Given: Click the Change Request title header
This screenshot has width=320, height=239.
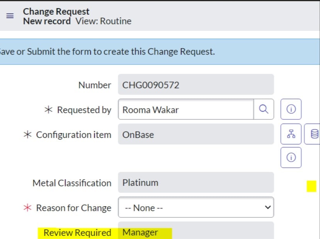Looking at the screenshot, I should 56,11.
